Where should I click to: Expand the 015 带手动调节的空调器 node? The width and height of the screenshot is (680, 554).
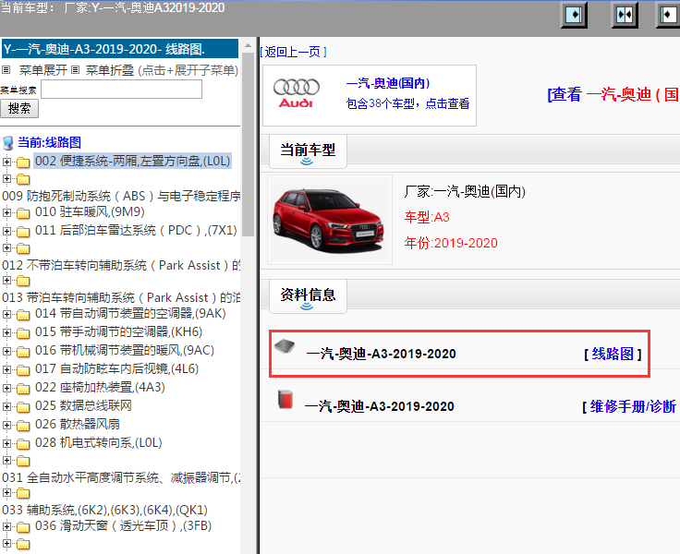(x=6, y=332)
